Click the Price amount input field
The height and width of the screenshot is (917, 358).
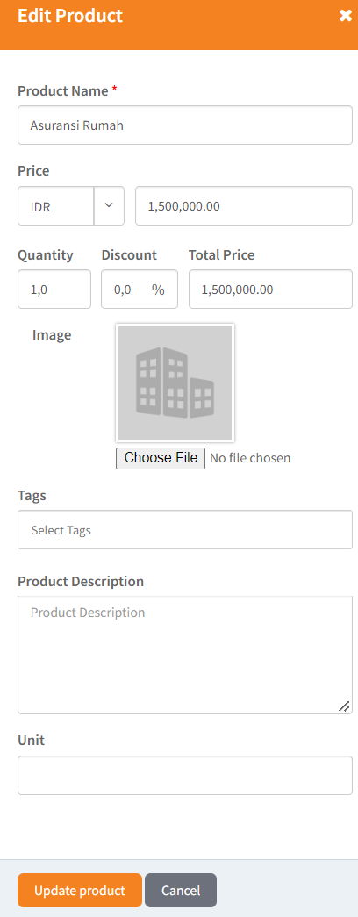coord(244,206)
